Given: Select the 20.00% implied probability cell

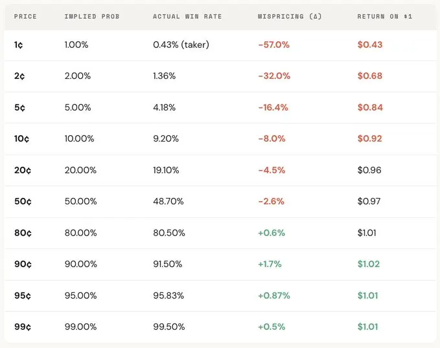Looking at the screenshot, I should pos(80,170).
